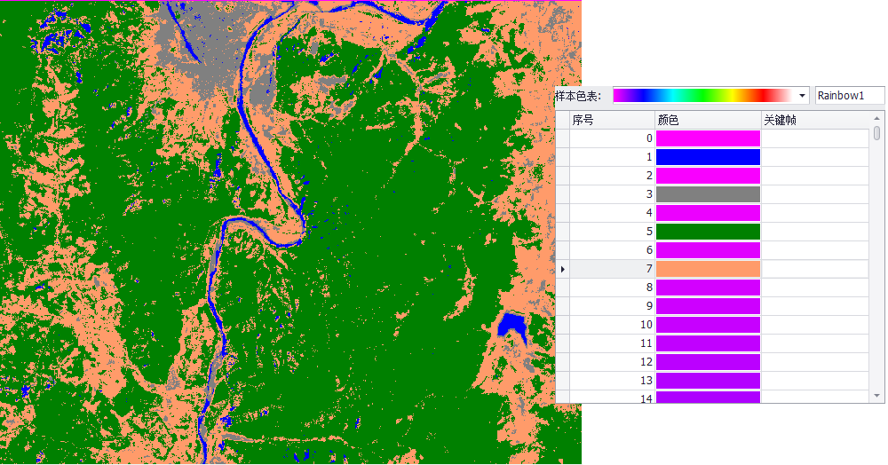Viewport: 888px width, 465px height.
Task: Pick the purple swatch in row 10
Action: [708, 325]
